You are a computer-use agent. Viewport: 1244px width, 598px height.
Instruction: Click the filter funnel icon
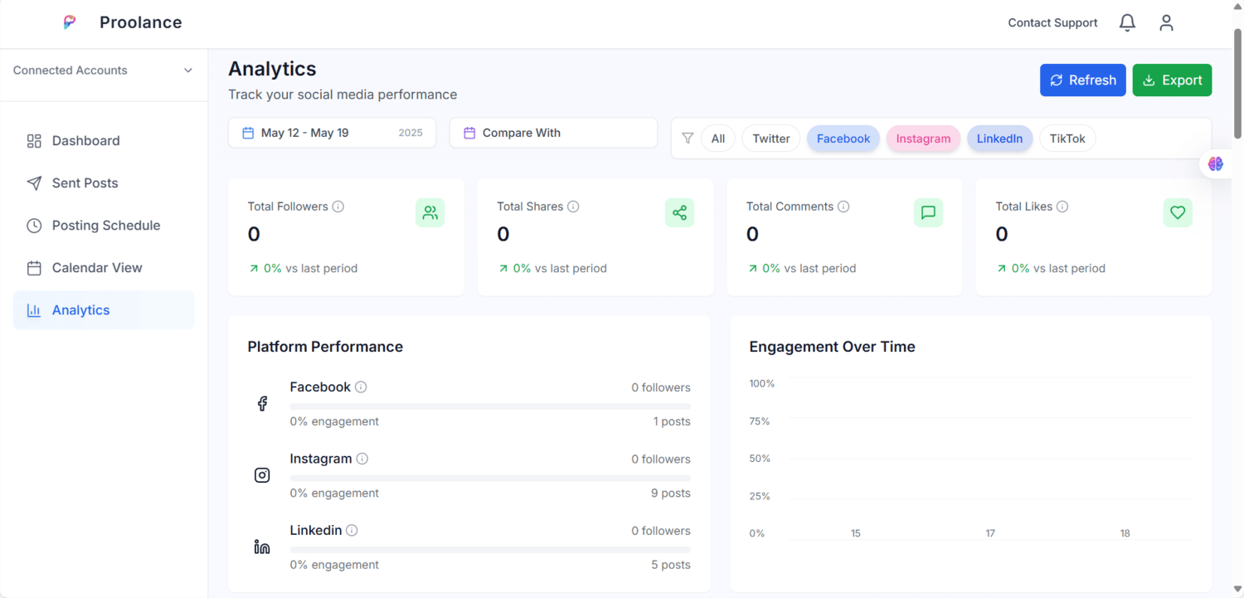point(688,139)
